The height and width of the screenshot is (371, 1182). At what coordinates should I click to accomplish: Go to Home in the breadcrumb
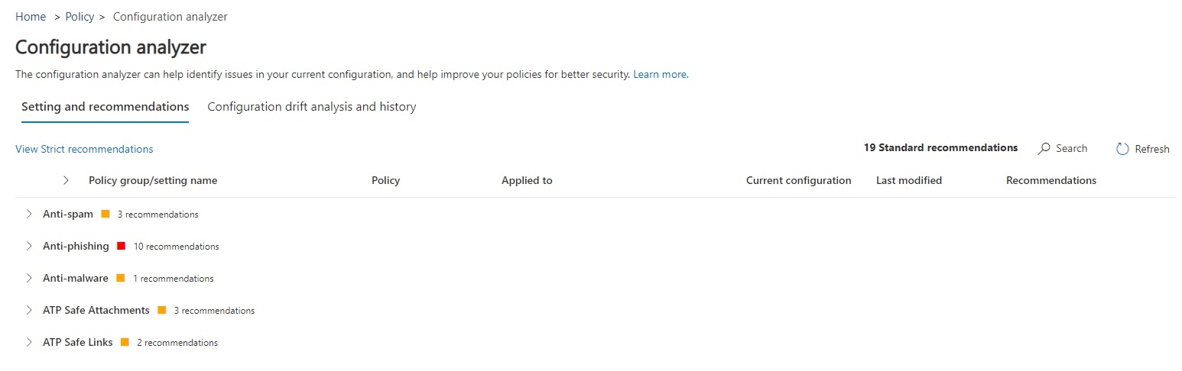(x=31, y=17)
